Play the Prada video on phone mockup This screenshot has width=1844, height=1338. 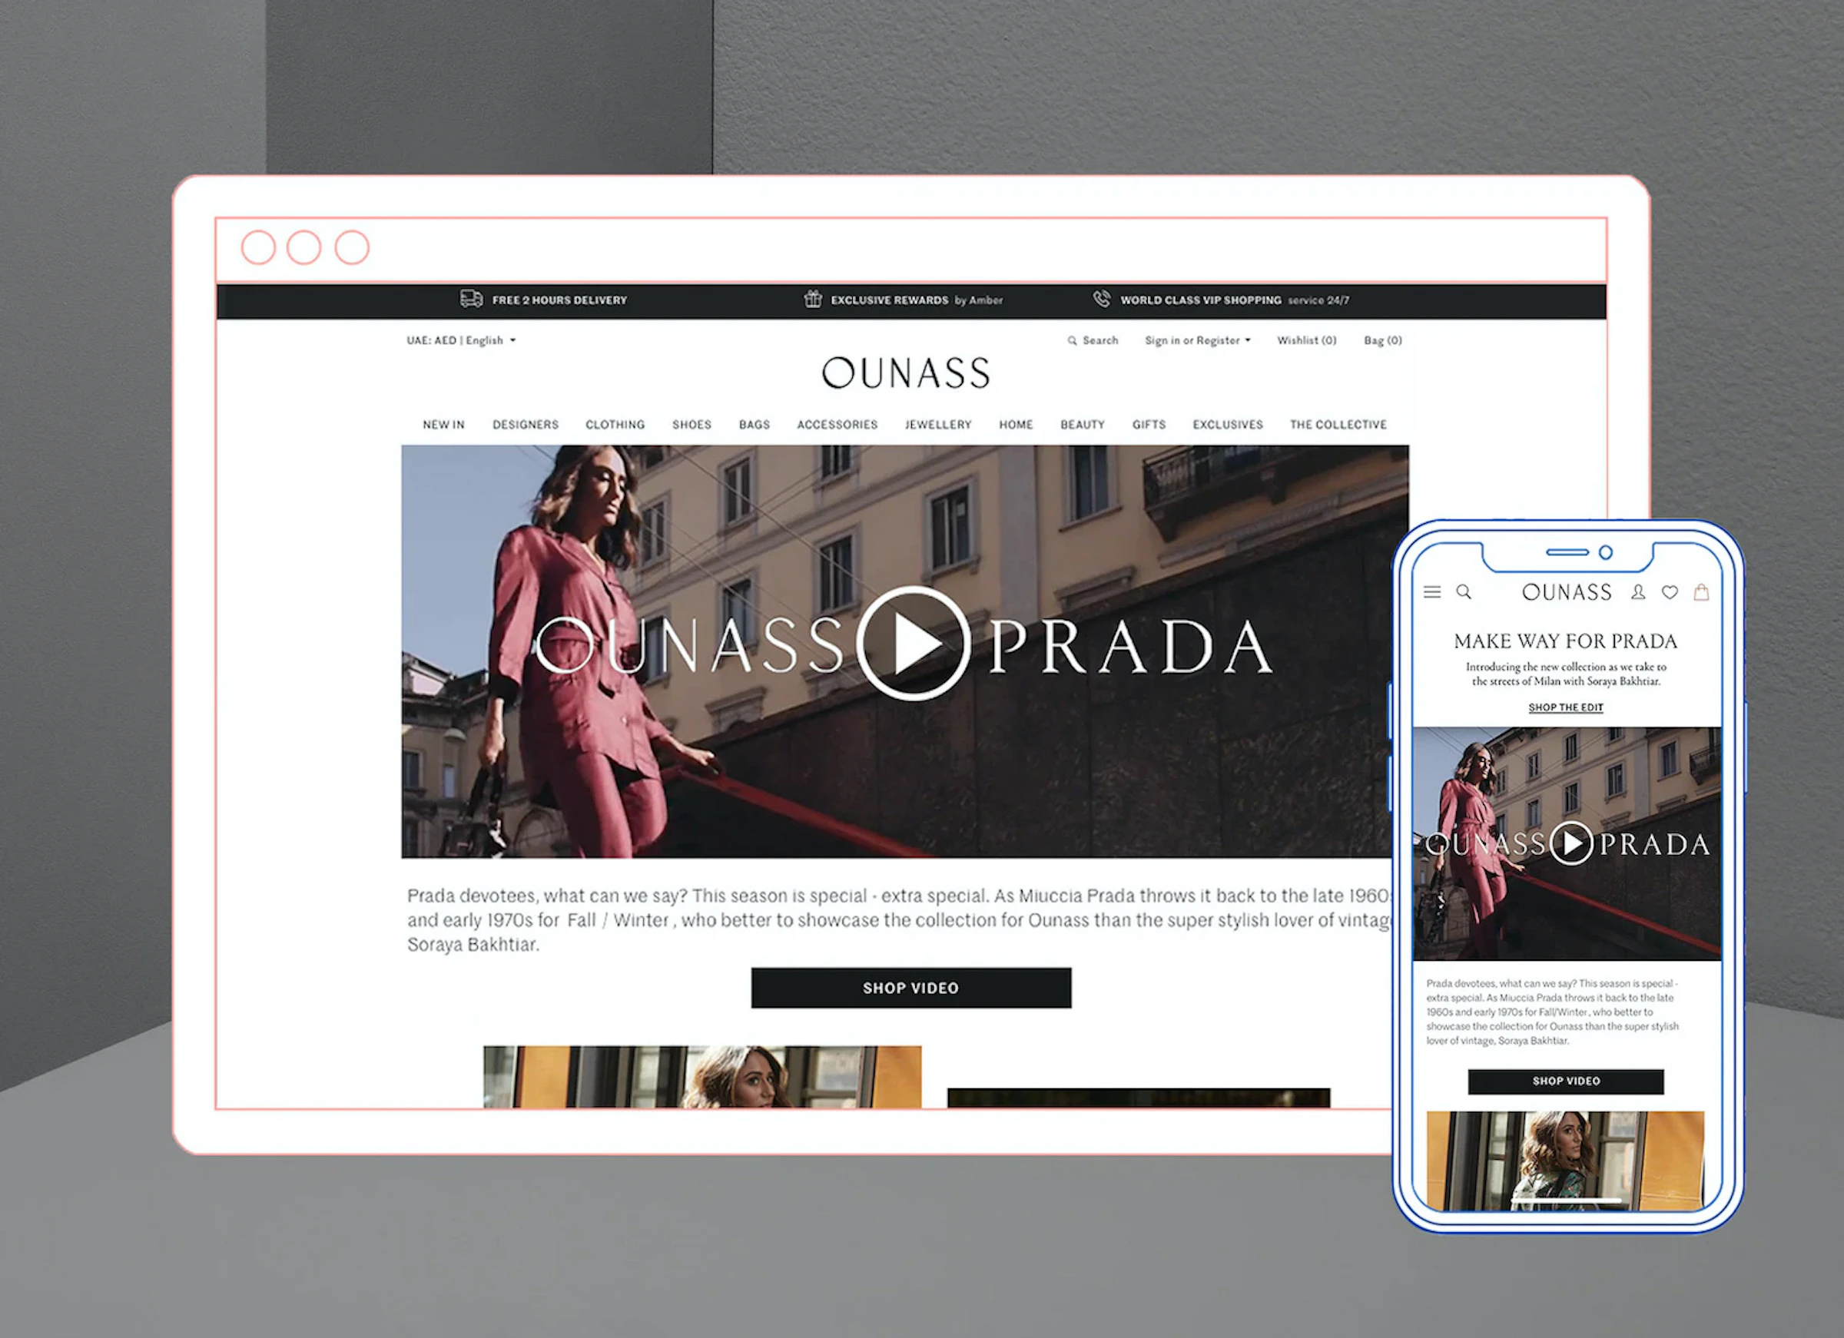pos(1572,843)
